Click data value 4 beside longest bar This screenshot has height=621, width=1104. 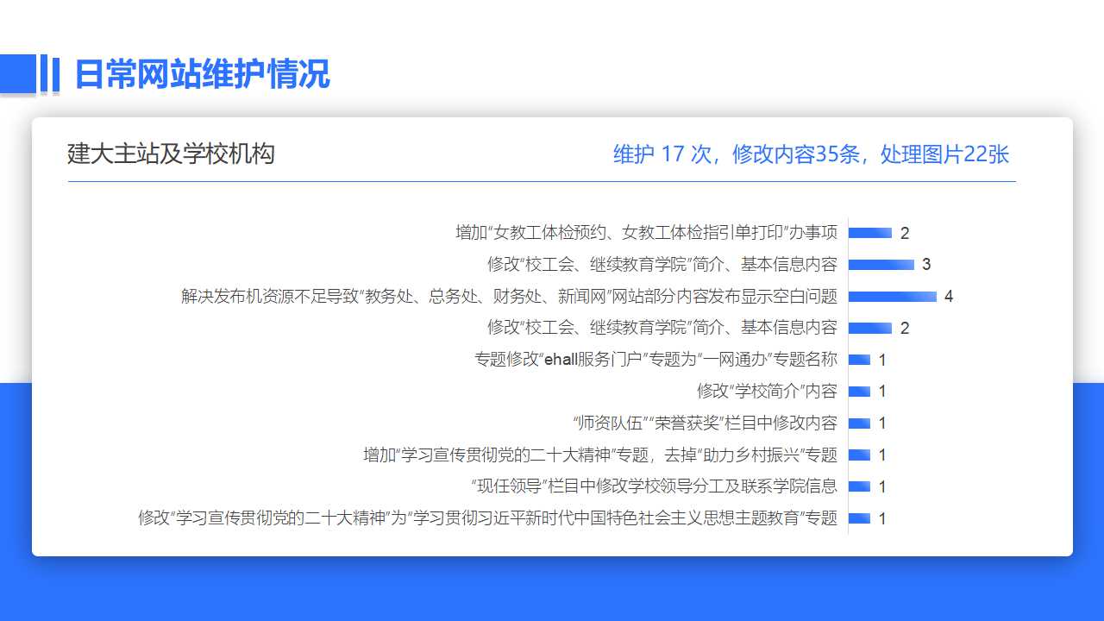pos(949,297)
